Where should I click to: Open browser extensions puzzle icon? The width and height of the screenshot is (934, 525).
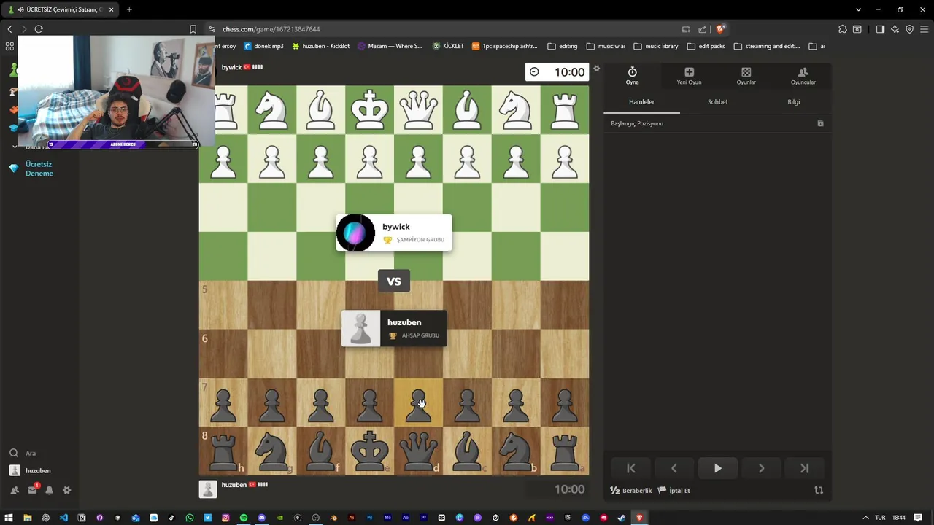point(843,29)
